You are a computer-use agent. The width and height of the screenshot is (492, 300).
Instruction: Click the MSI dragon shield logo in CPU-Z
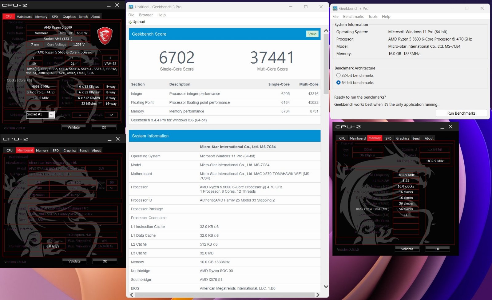point(105,36)
